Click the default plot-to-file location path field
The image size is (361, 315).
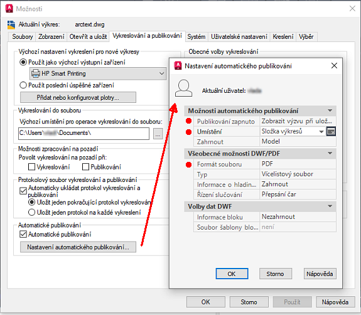point(84,133)
